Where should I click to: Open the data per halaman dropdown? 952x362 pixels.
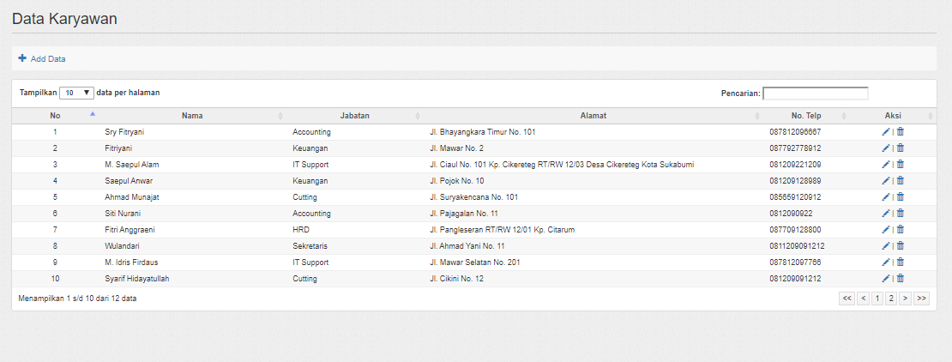coord(76,93)
